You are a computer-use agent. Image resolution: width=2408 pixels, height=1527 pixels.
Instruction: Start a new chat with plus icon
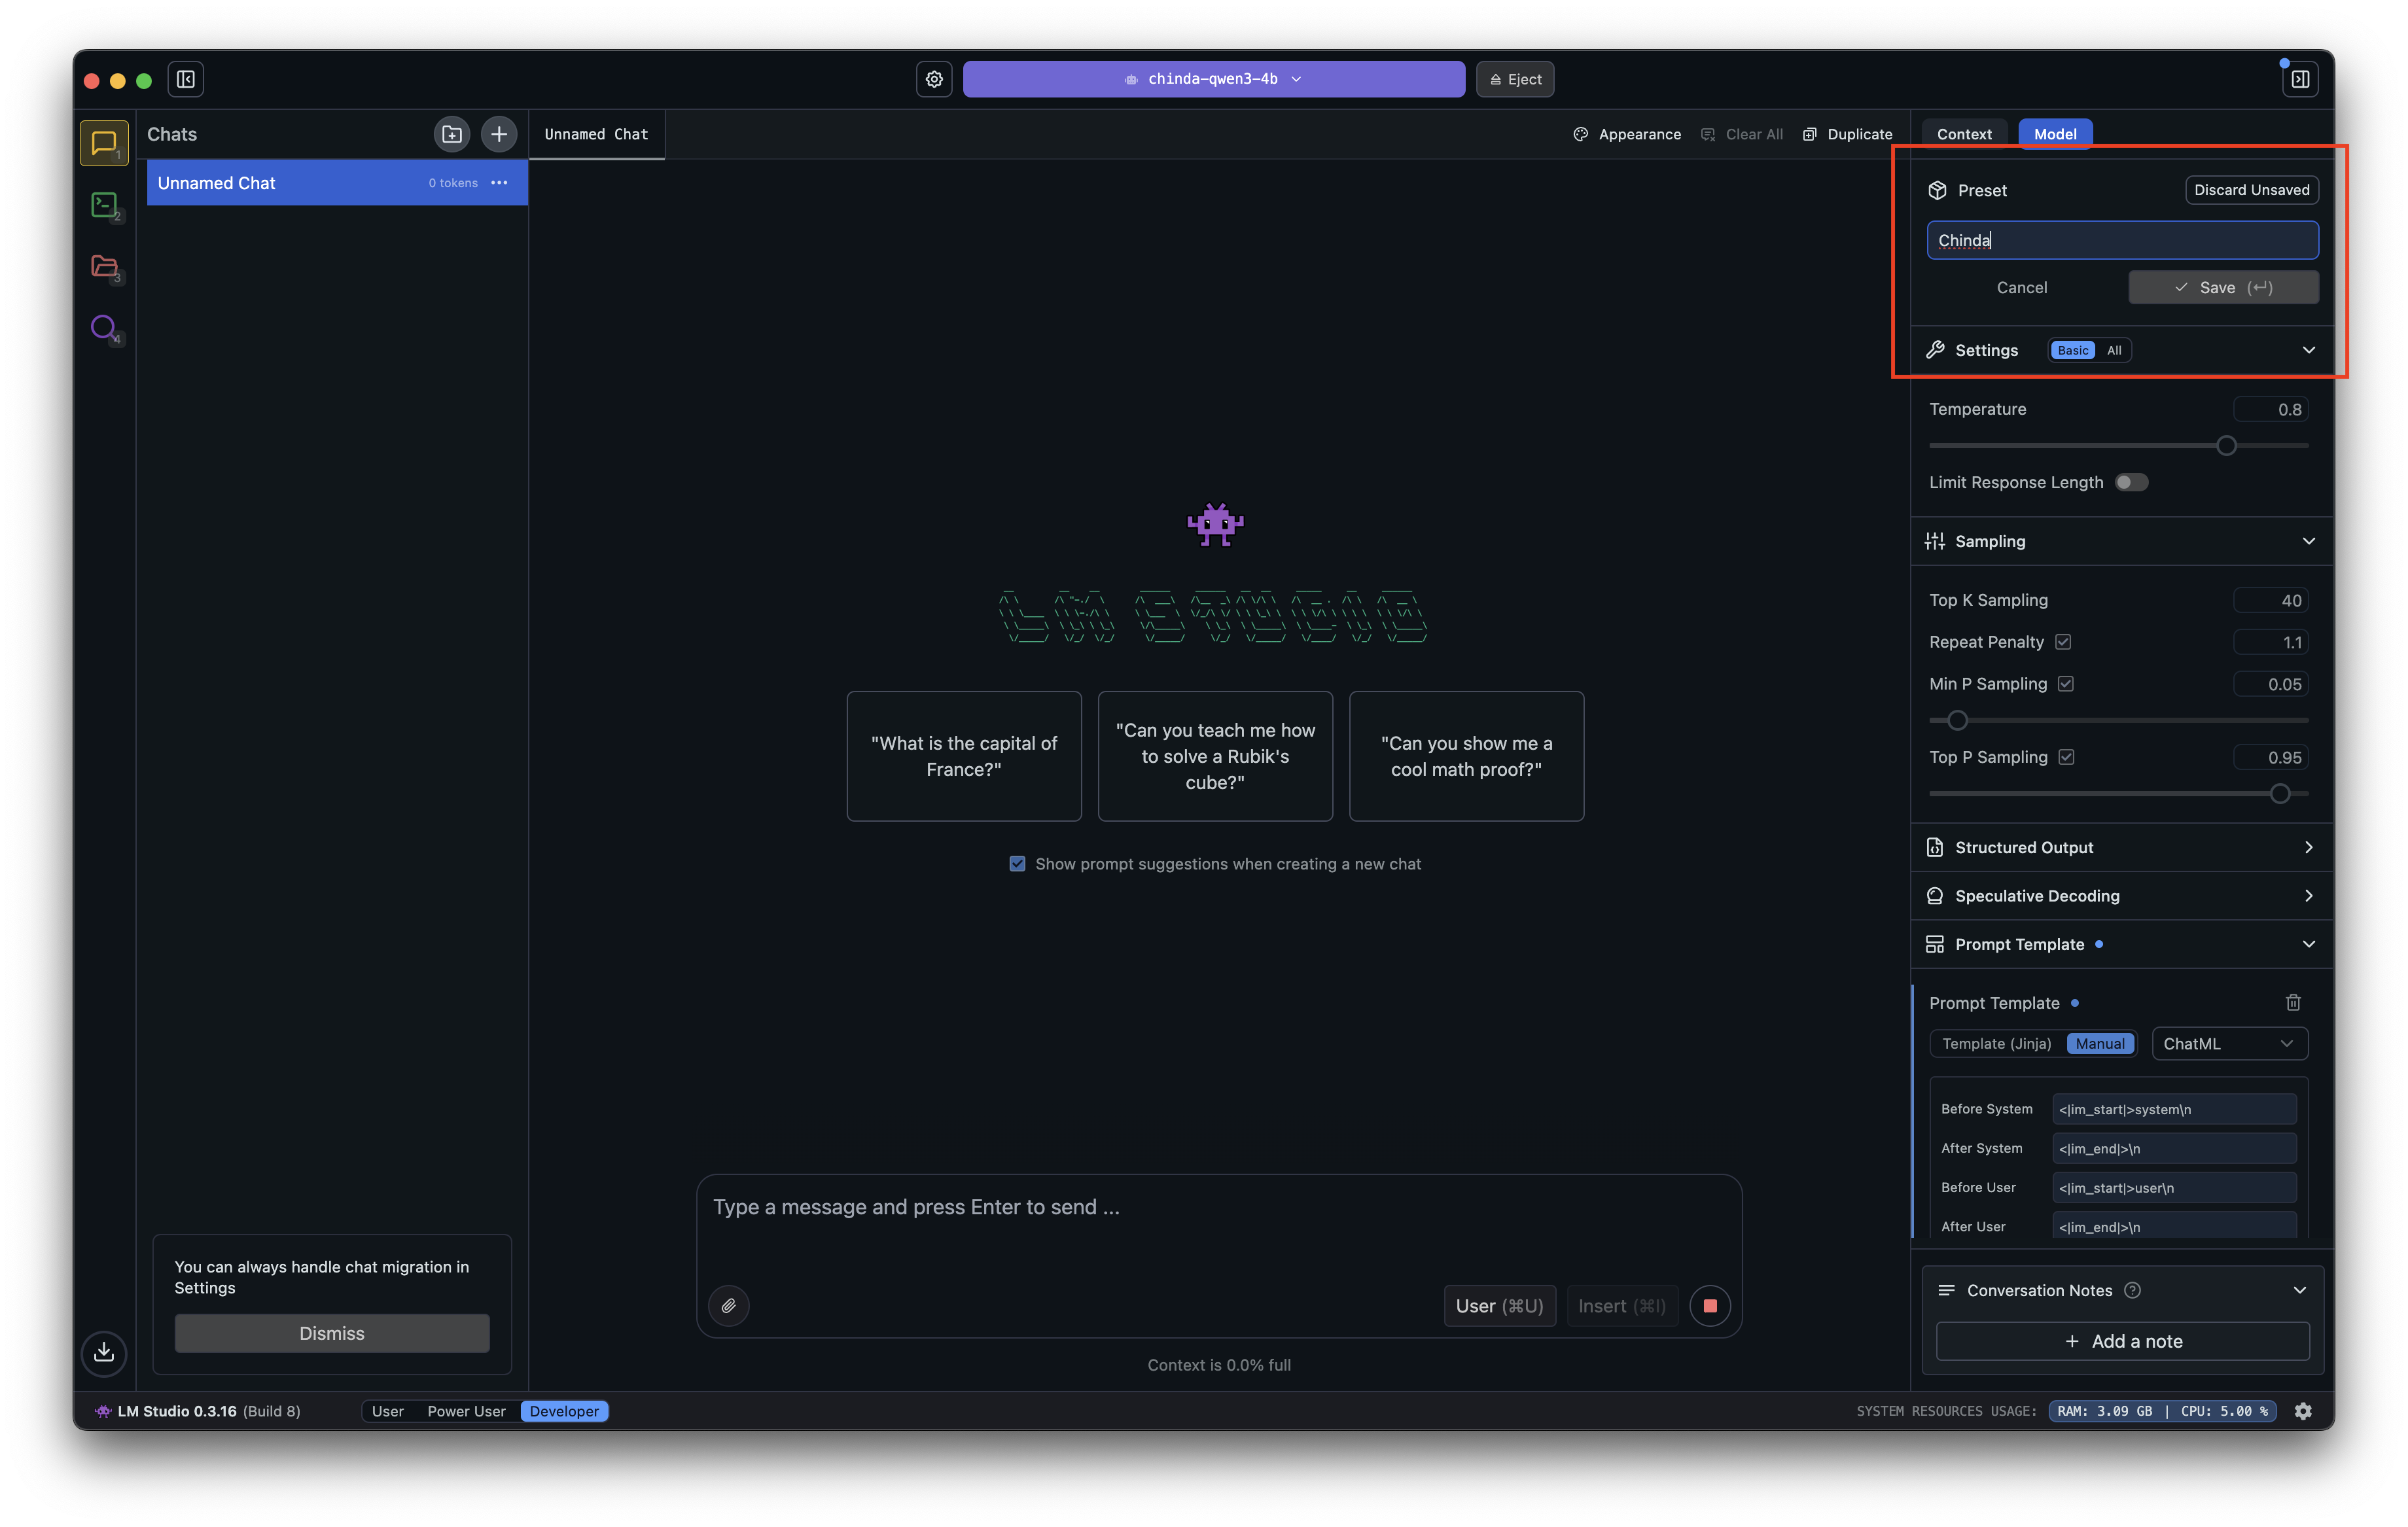pos(499,134)
